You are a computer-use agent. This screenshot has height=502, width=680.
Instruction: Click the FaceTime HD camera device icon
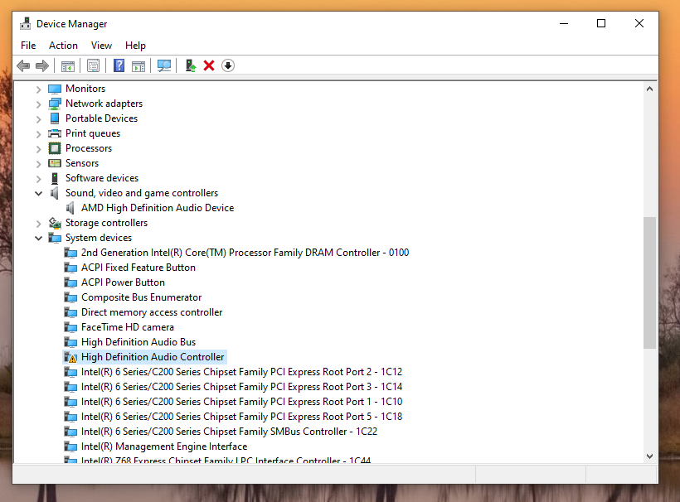(70, 327)
